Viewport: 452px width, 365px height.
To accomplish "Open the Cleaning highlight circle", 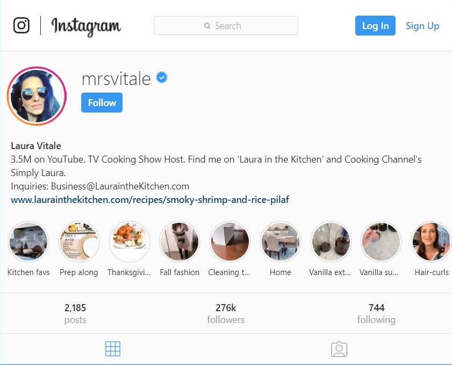I will (x=229, y=242).
